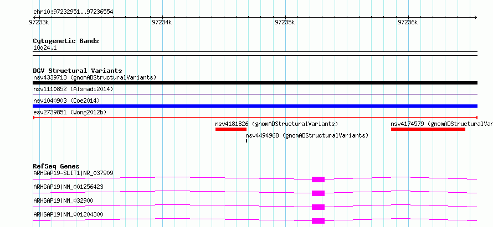493x227 pixels.
Task: Click the right arrowhead of the ruler
Action: [475, 17]
